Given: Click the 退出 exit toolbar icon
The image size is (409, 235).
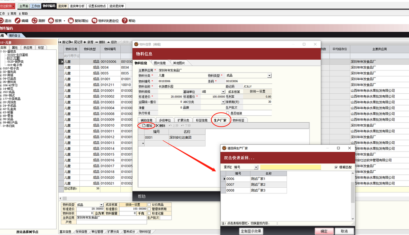Looking at the screenshot, I should pos(1,21).
